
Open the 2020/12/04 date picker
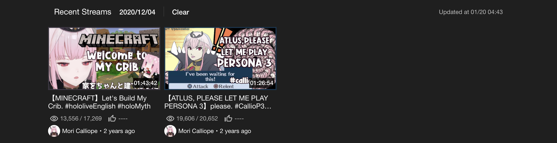(137, 12)
